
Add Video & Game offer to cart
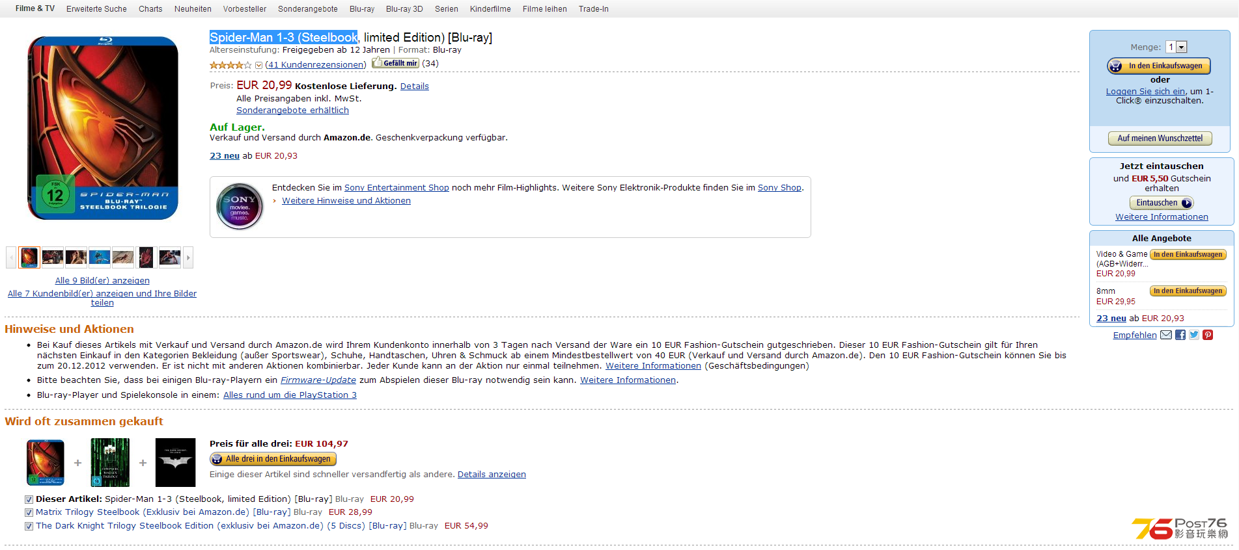[x=1188, y=255]
